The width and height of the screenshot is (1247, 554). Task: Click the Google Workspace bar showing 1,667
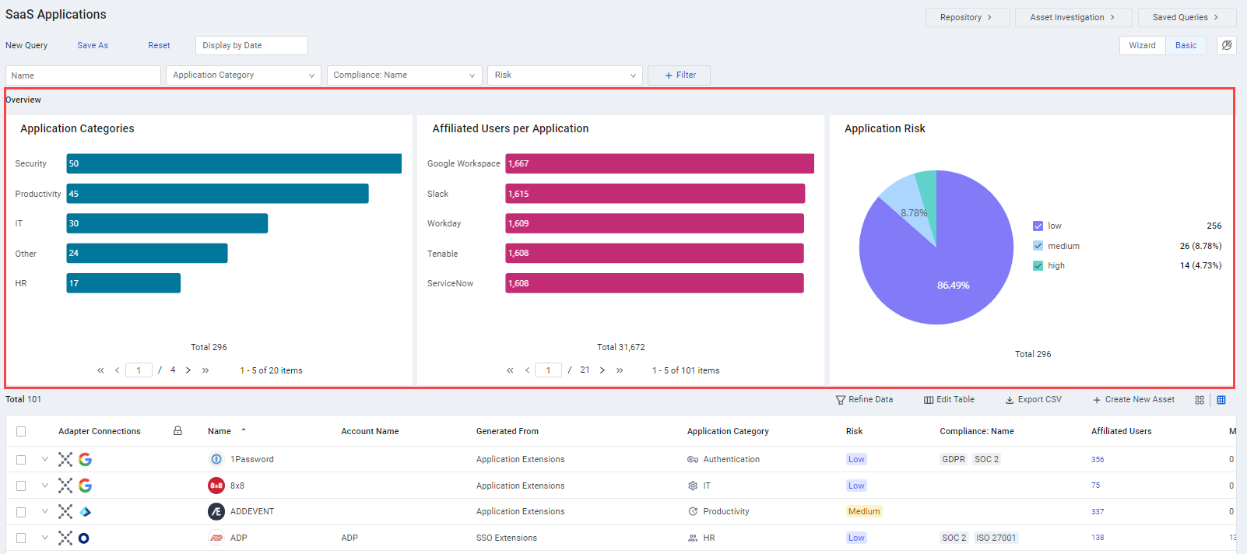[x=659, y=163]
